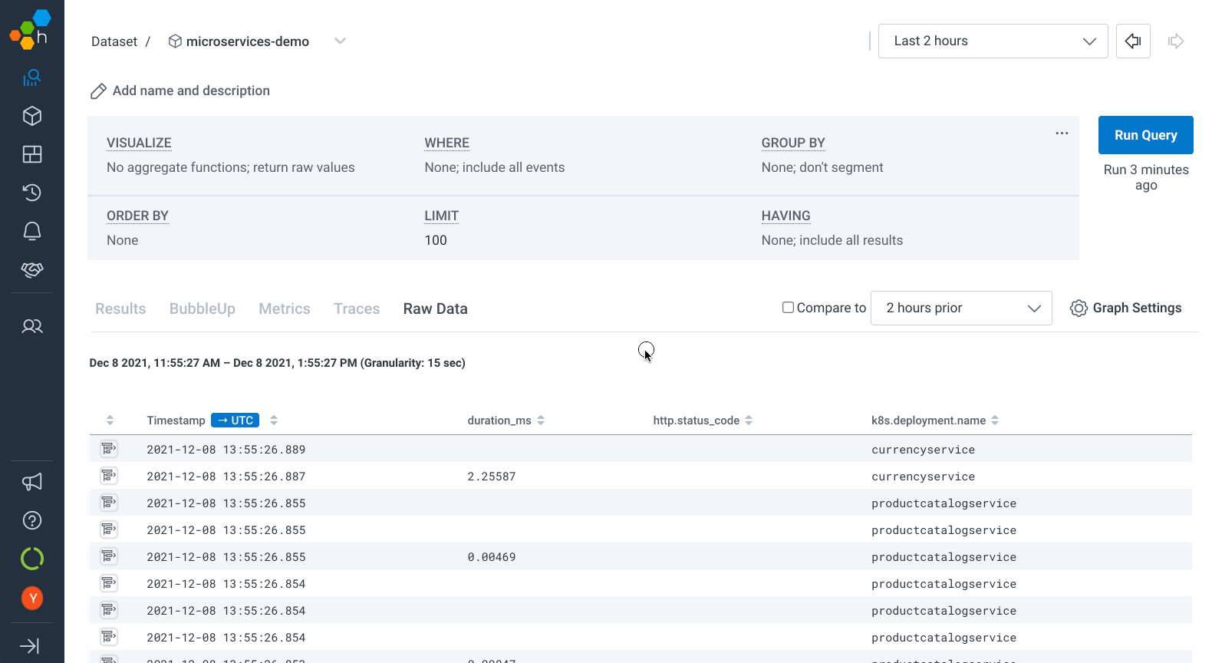This screenshot has height=663, width=1212.
Task: Sort by Timestamp column arrows
Action: 274,421
